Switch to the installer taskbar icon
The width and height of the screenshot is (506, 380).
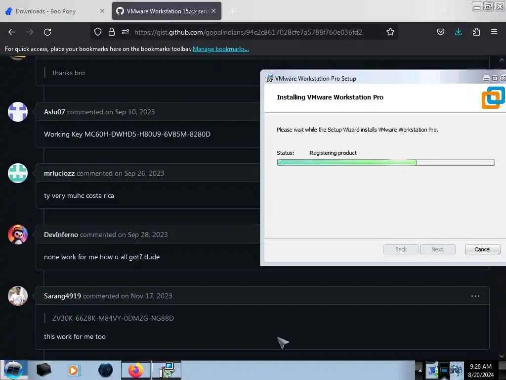pyautogui.click(x=167, y=370)
